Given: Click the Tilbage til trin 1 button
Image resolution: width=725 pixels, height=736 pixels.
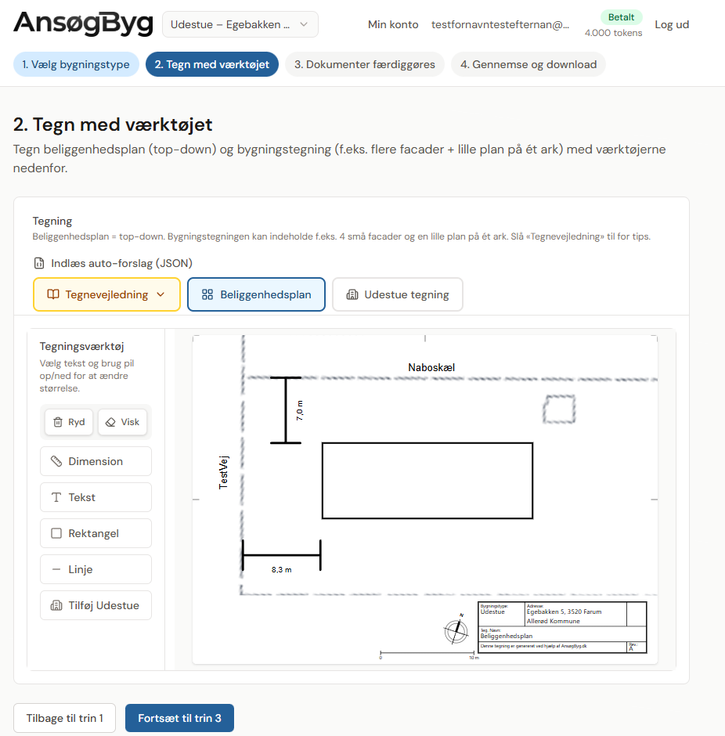Looking at the screenshot, I should (64, 717).
